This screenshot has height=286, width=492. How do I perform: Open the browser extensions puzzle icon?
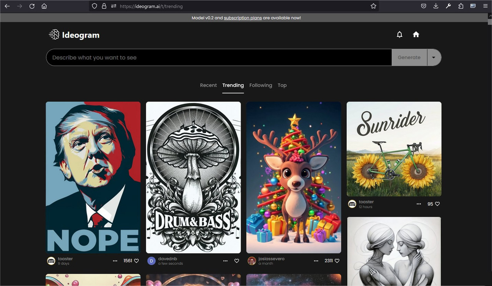(461, 6)
